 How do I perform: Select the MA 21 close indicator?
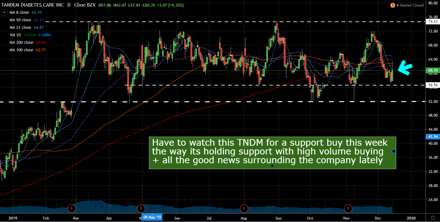(20, 28)
